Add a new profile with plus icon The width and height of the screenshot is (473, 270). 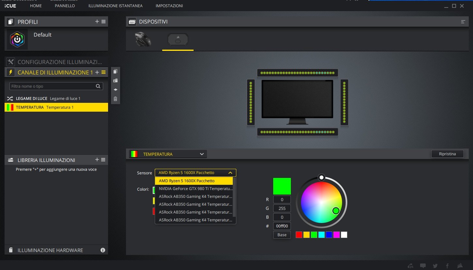coord(97,22)
